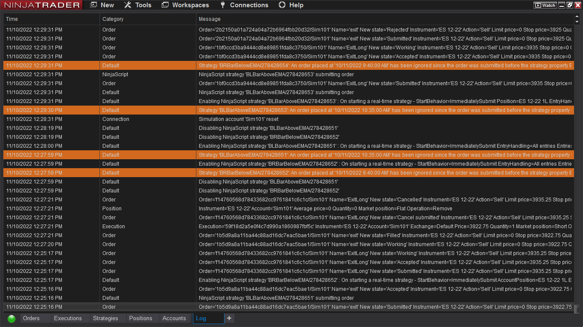
Task: Add a new tab with the plus button
Action: coord(229,318)
